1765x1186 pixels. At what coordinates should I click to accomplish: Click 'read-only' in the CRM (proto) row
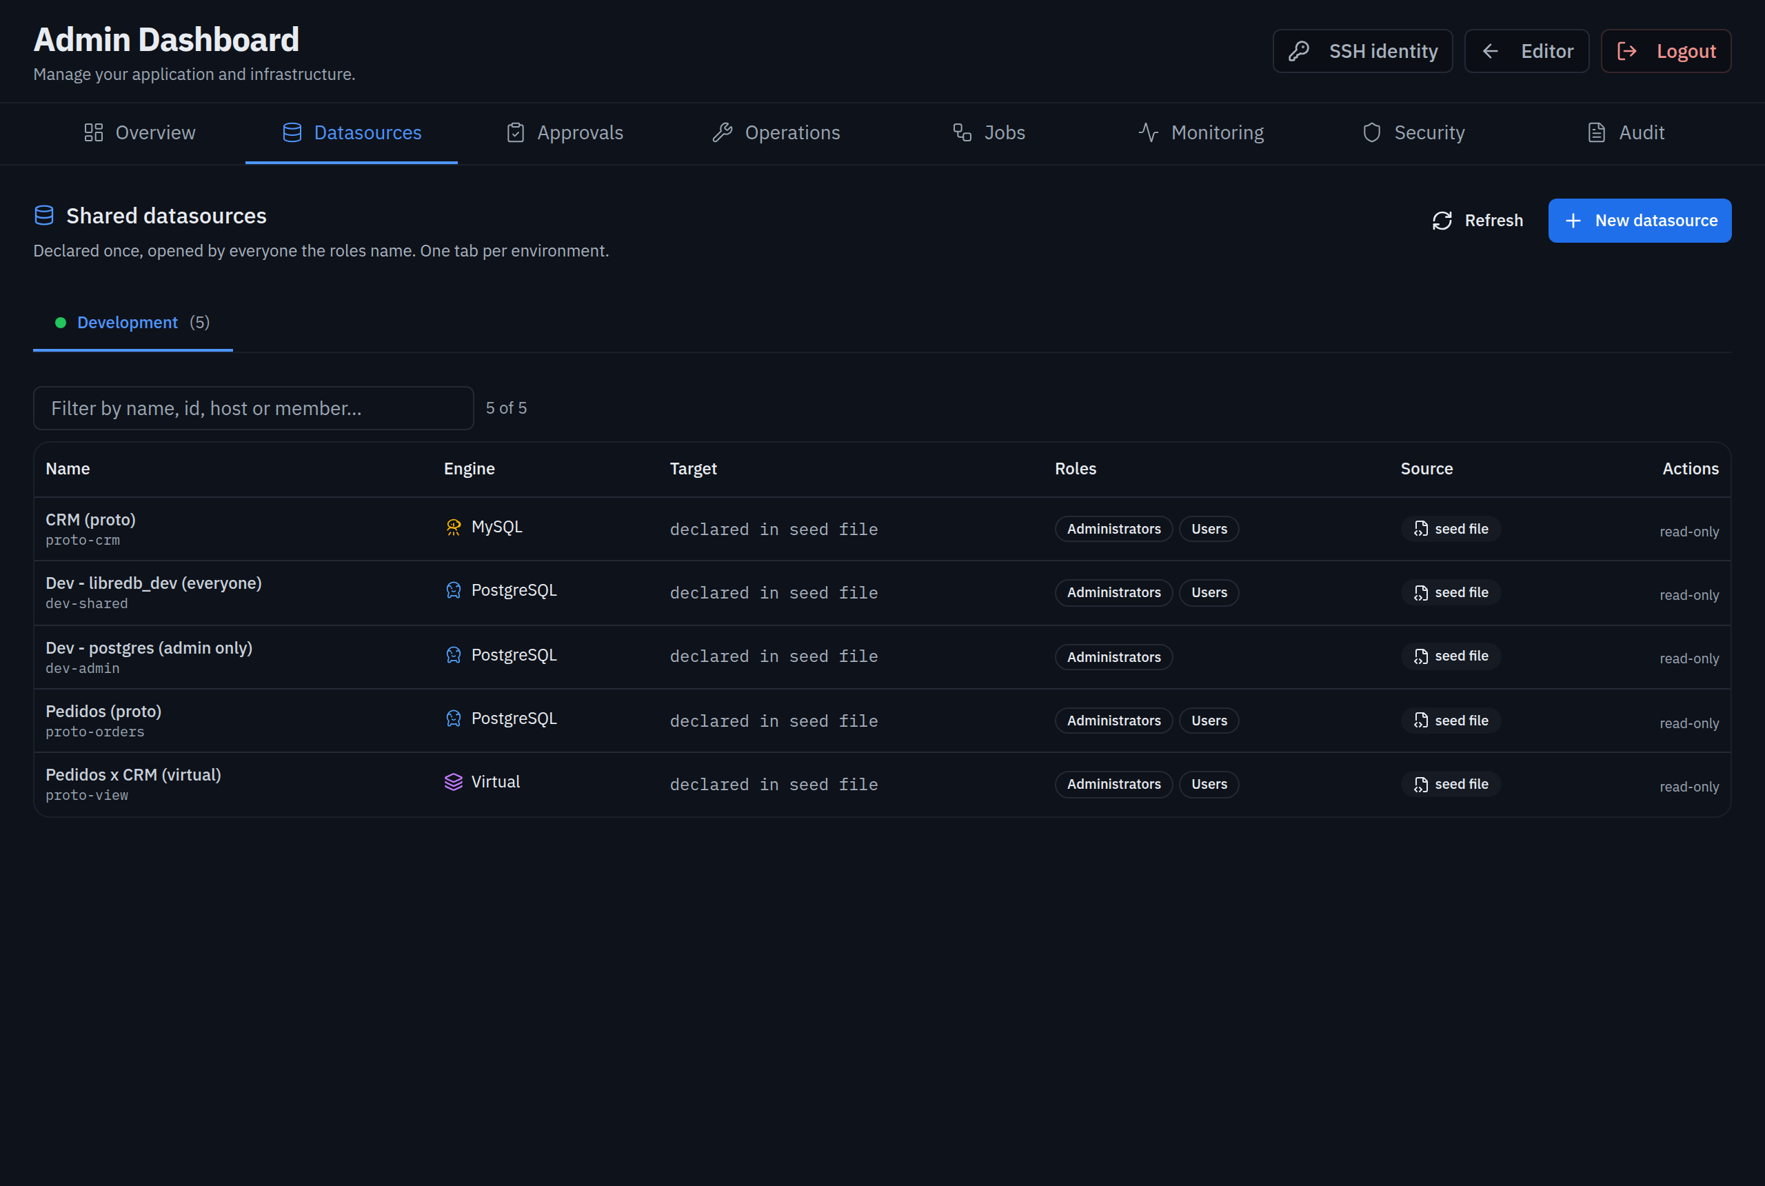pyautogui.click(x=1689, y=532)
